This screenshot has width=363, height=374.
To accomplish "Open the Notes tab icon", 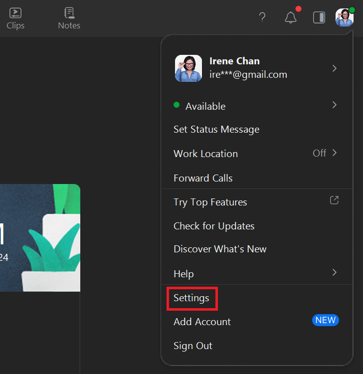I will pyautogui.click(x=69, y=13).
